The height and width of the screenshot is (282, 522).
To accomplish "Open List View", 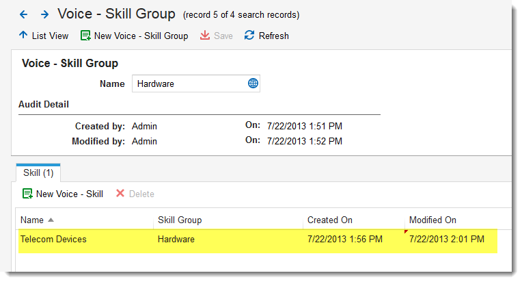I will [50, 36].
